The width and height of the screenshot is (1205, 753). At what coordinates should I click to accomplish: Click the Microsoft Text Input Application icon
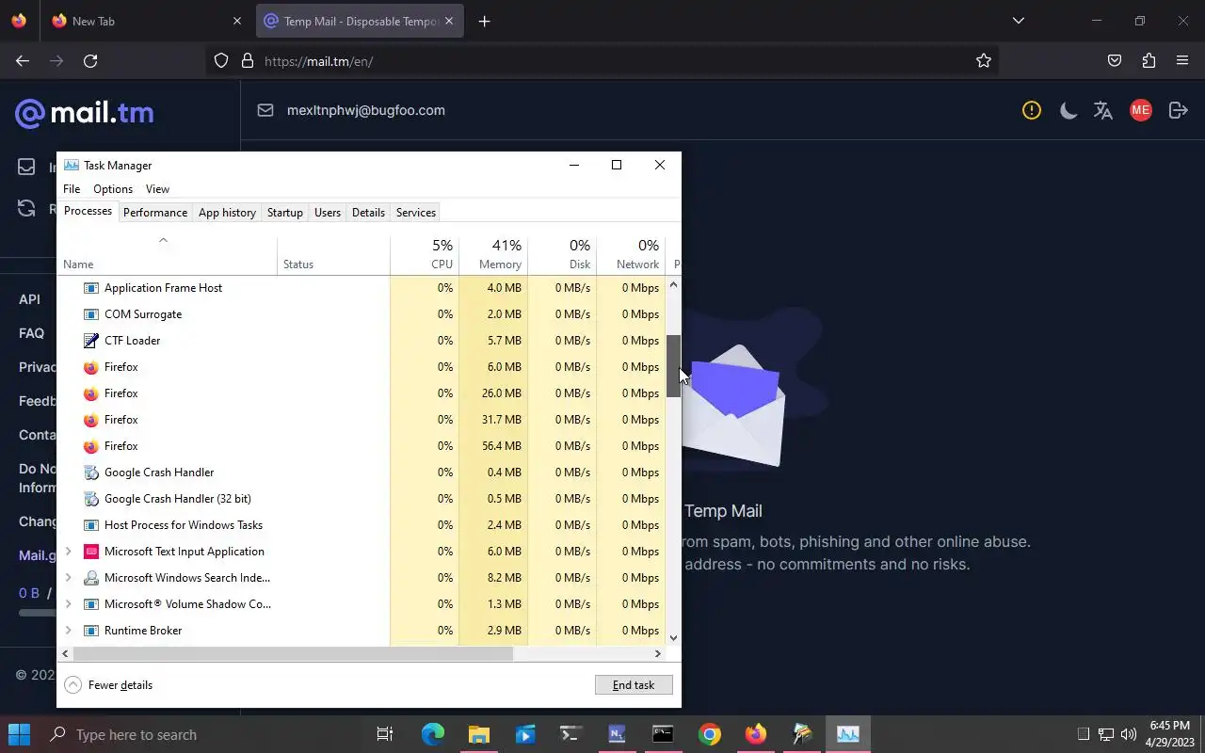point(91,552)
